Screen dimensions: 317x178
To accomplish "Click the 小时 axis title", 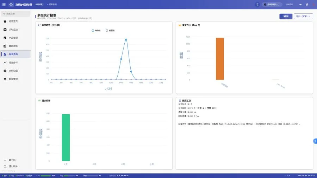I will tap(108, 89).
